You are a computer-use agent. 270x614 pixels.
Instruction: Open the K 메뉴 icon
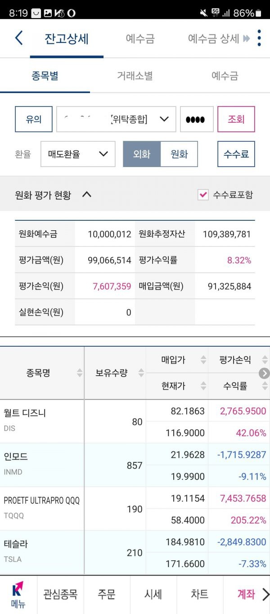tap(18, 595)
